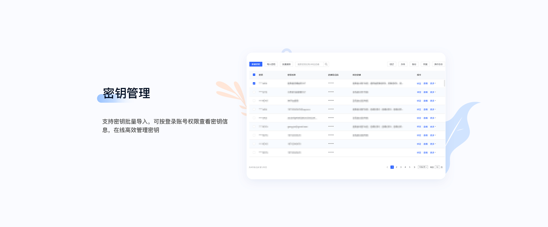Expand 更多 dropdown in the first row
This screenshot has width=548, height=227.
(433, 84)
